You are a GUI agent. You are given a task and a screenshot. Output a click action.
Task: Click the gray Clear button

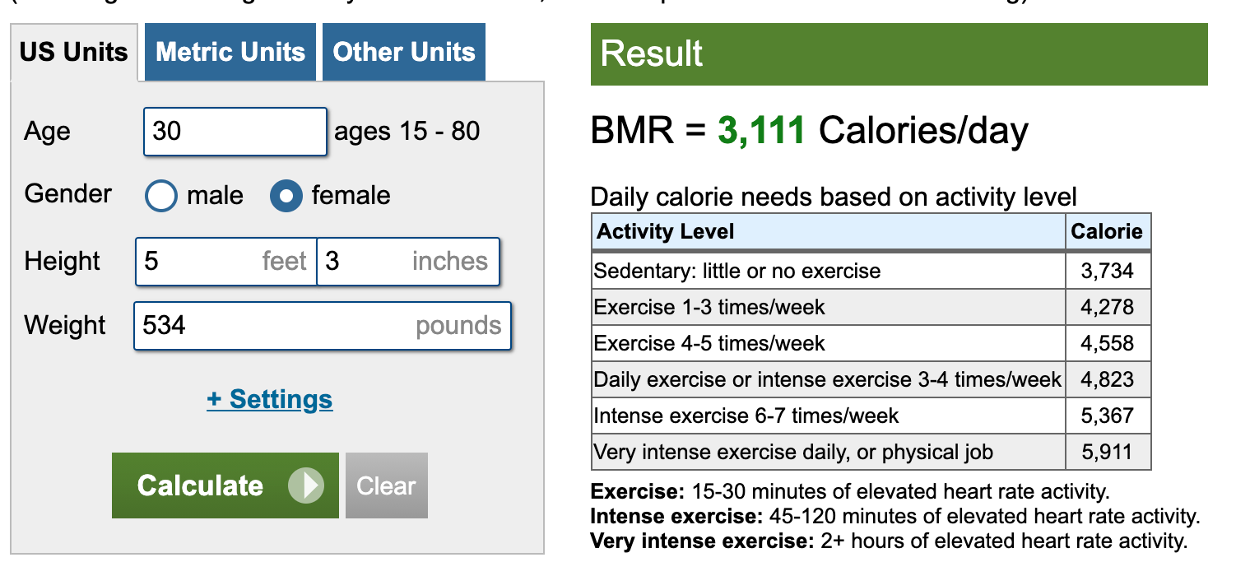(x=387, y=485)
